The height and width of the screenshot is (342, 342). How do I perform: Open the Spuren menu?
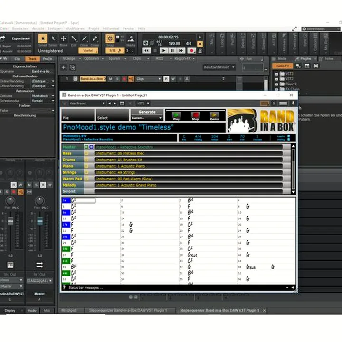[x=114, y=59]
